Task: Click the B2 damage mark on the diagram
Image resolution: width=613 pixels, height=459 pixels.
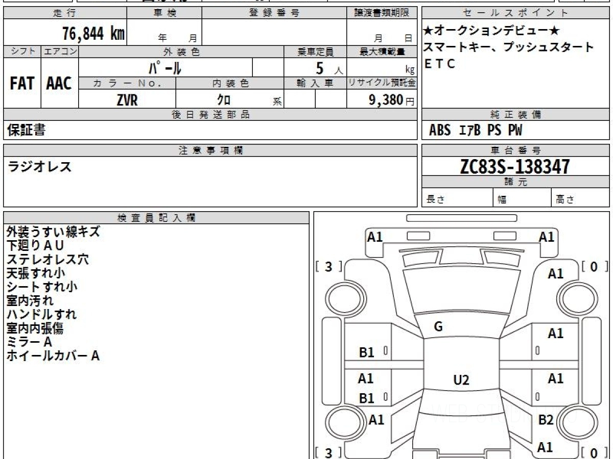Action: [x=546, y=420]
